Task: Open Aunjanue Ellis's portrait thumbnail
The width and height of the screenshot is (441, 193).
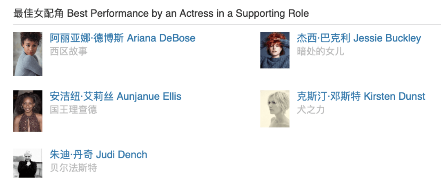Action: coord(28,111)
